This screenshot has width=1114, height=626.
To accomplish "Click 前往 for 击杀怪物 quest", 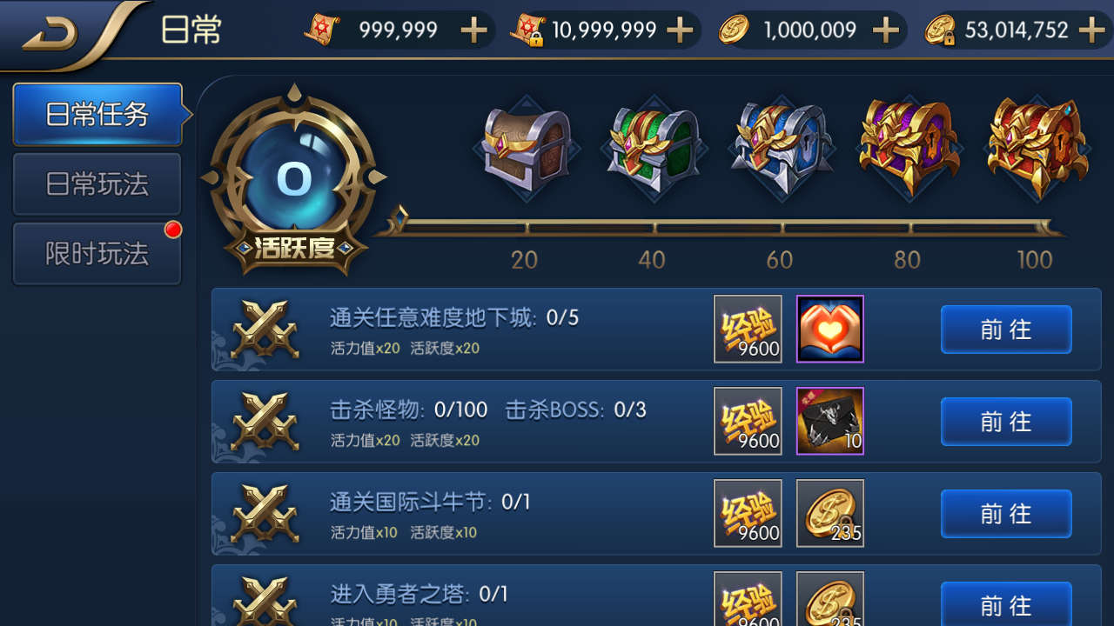I will click(1006, 422).
